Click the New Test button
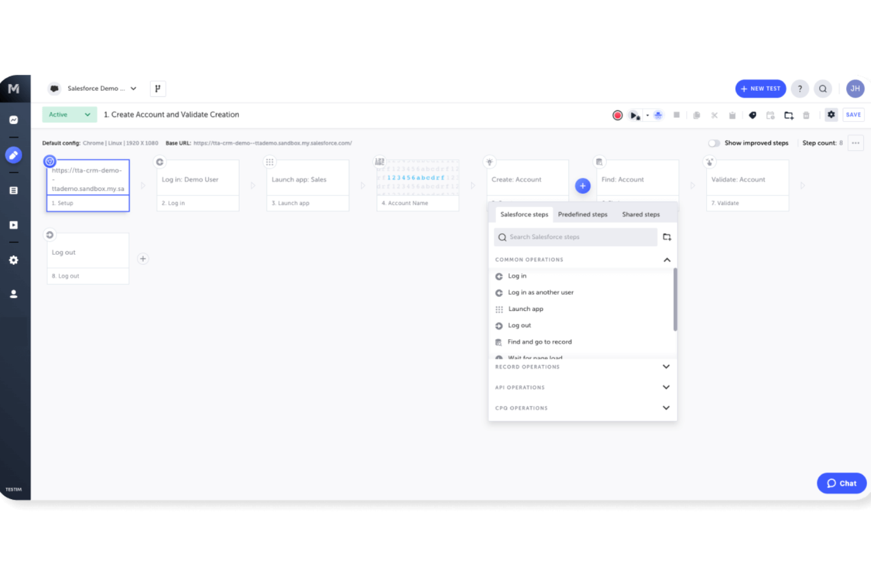 (x=760, y=88)
